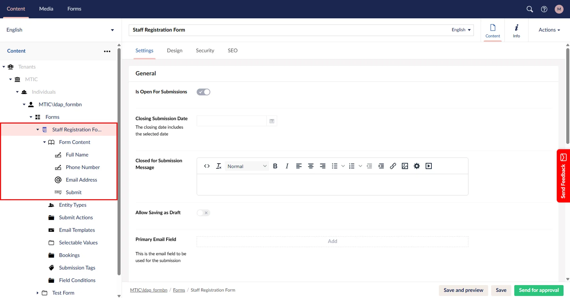
Task: Open the Actions dropdown menu
Action: click(549, 30)
